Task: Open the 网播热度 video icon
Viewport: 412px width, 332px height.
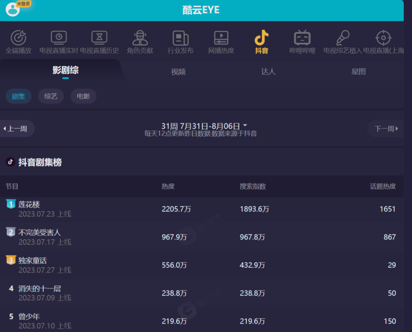Action: pos(221,38)
